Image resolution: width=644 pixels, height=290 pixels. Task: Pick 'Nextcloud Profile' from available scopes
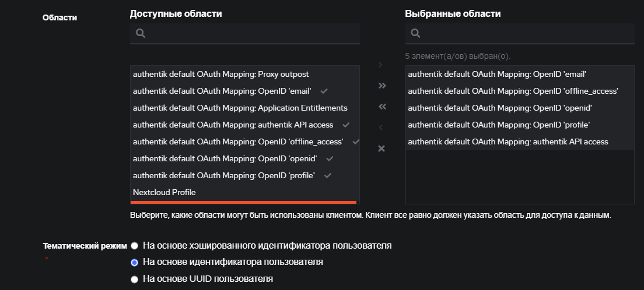(x=164, y=192)
